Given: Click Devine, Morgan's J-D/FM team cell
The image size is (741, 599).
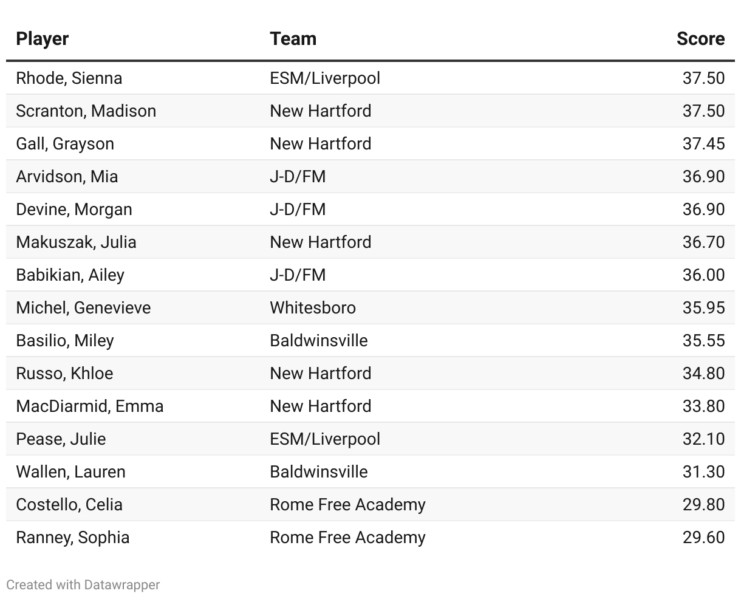Looking at the screenshot, I should 298,209.
